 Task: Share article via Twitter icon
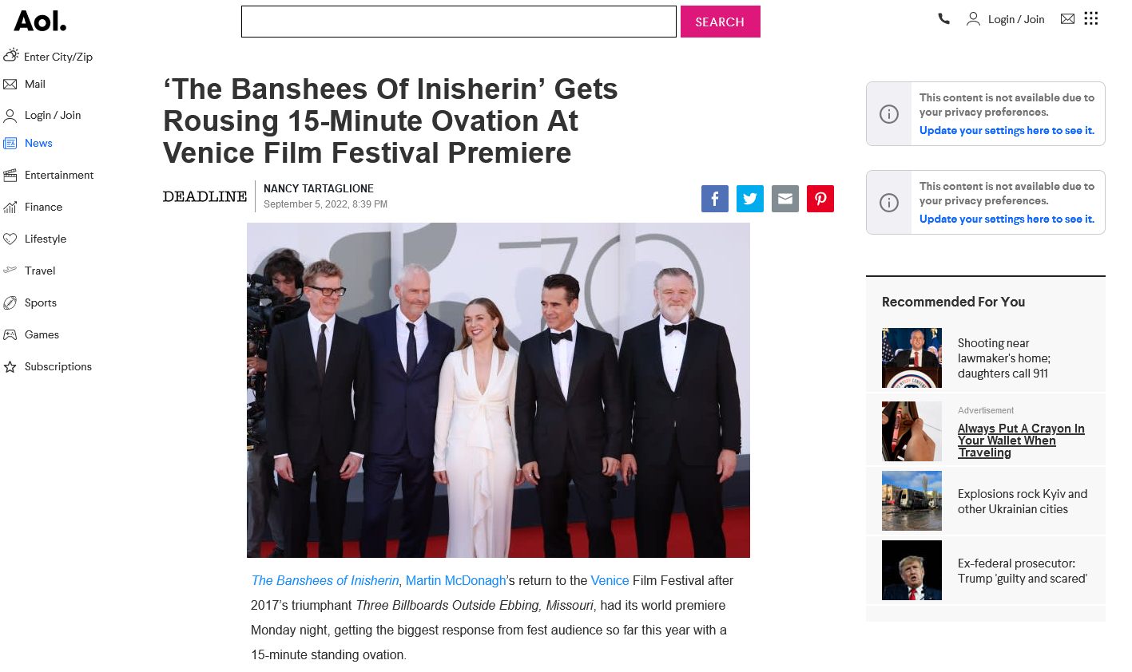[x=749, y=199]
